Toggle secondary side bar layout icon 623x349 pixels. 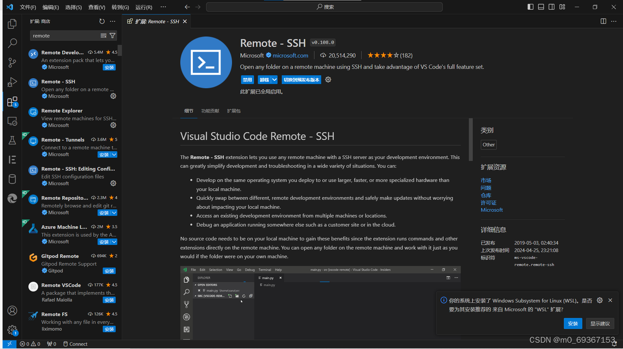pyautogui.click(x=551, y=7)
